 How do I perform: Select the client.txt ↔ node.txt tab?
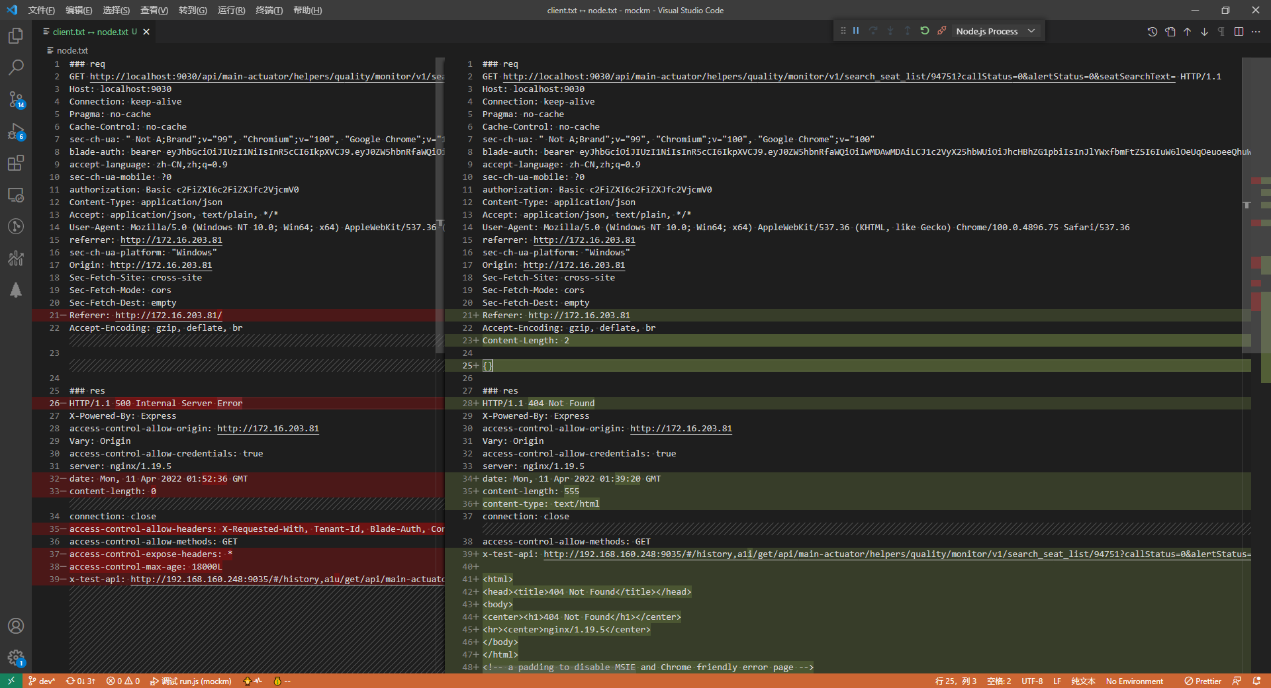(x=91, y=31)
